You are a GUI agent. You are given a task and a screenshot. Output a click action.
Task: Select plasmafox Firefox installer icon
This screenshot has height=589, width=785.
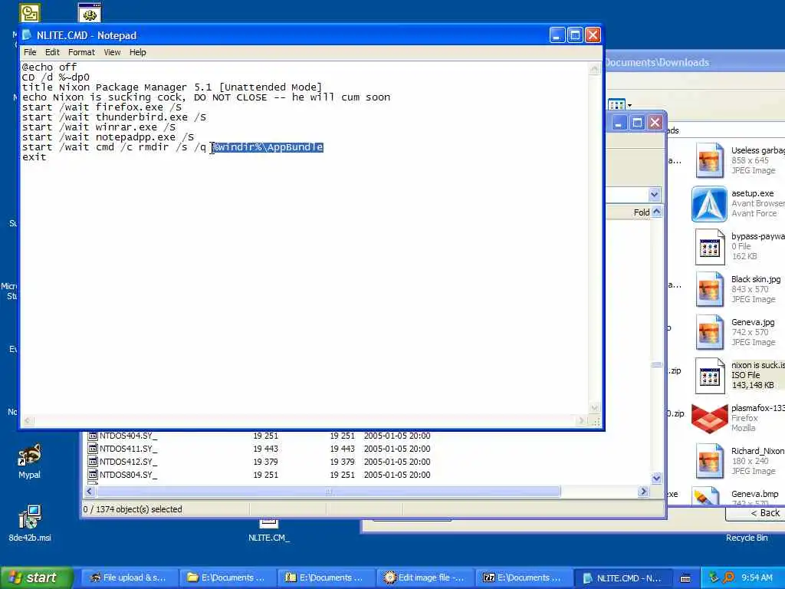[x=709, y=418]
